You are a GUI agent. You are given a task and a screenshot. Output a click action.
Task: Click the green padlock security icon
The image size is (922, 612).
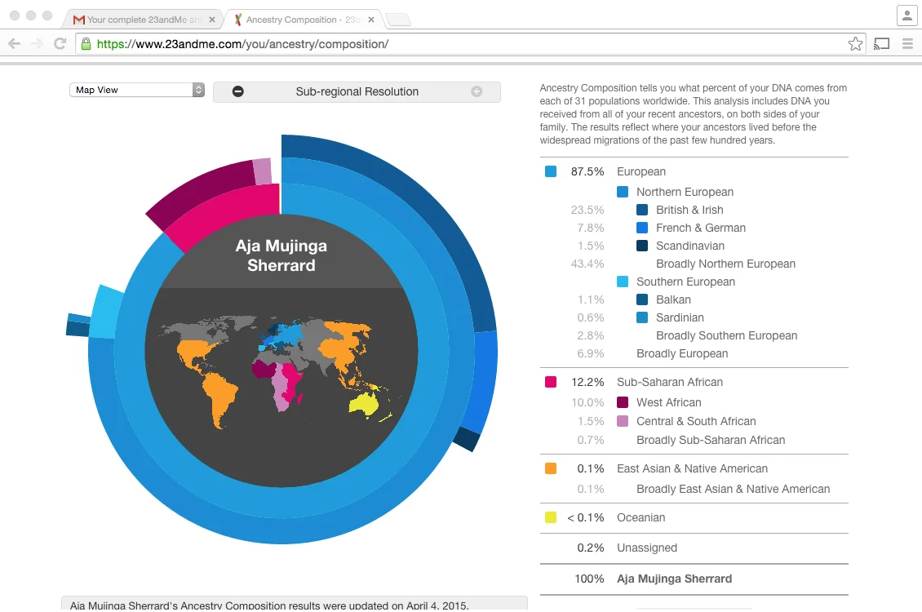[86, 44]
